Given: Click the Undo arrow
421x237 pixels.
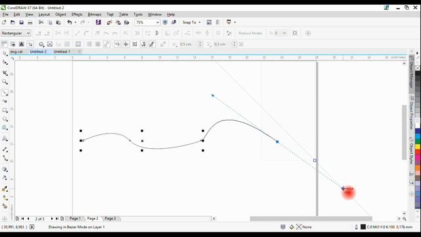Looking at the screenshot, I should 70,22.
